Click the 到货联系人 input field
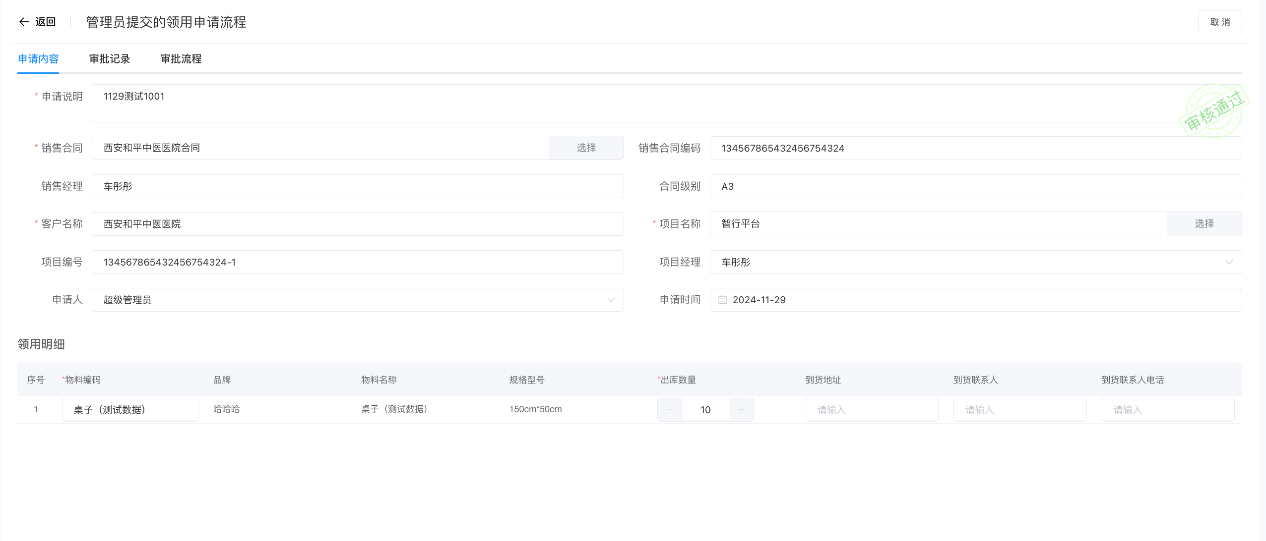1266x541 pixels. 1019,410
